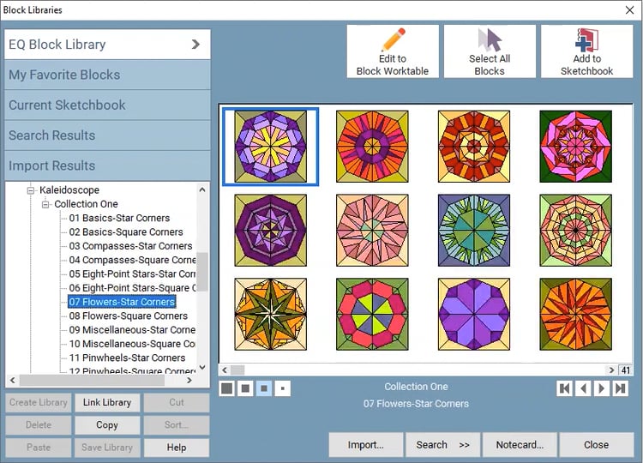Viewport: 643px width, 463px height.
Task: Switch to smallest block thumbnail size
Action: 283,388
